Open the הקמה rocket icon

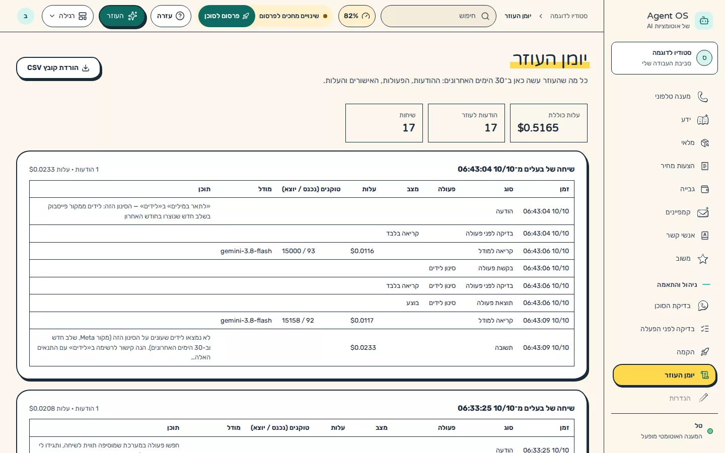coord(704,352)
